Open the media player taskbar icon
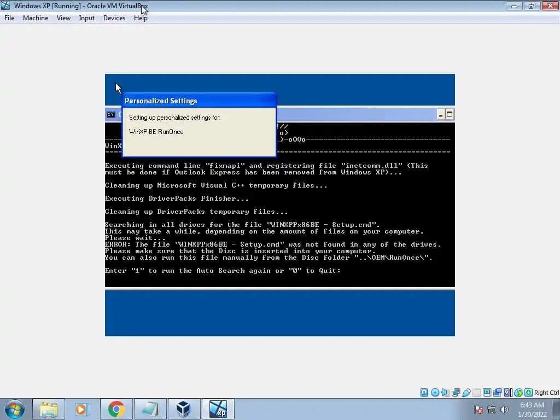Screen dimensions: 560x420 82,409
